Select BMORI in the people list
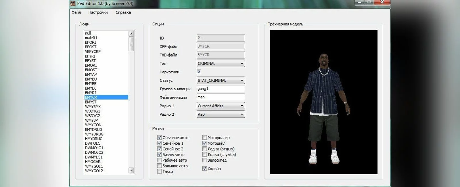This screenshot has width=460, height=187. coord(106,65)
